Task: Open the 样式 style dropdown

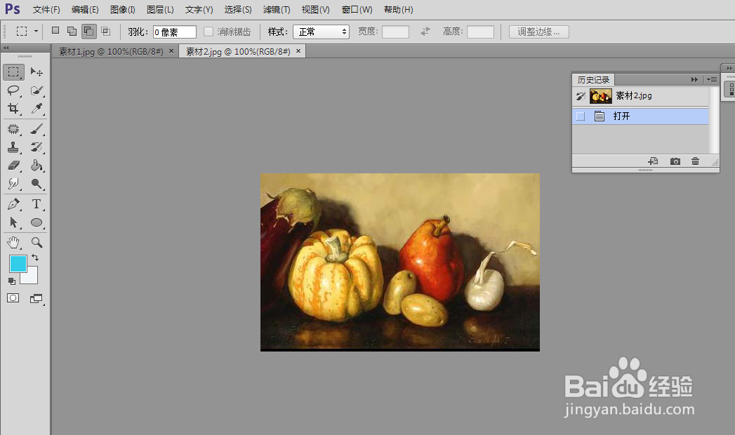Action: (x=321, y=32)
